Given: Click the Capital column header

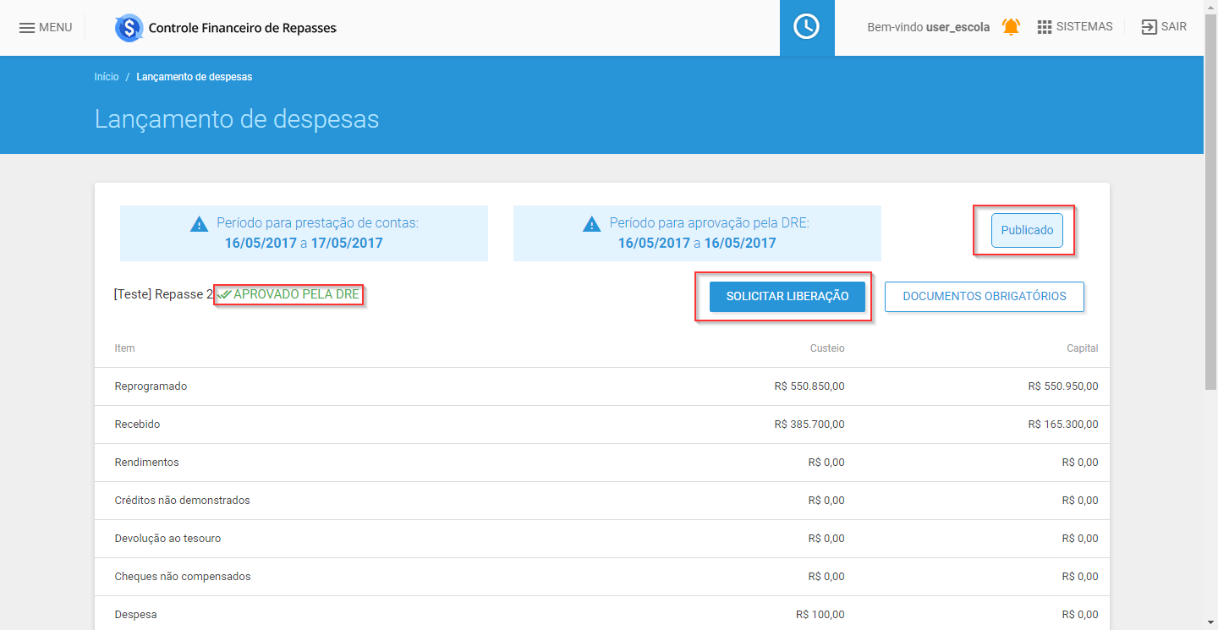Looking at the screenshot, I should click(x=1082, y=348).
